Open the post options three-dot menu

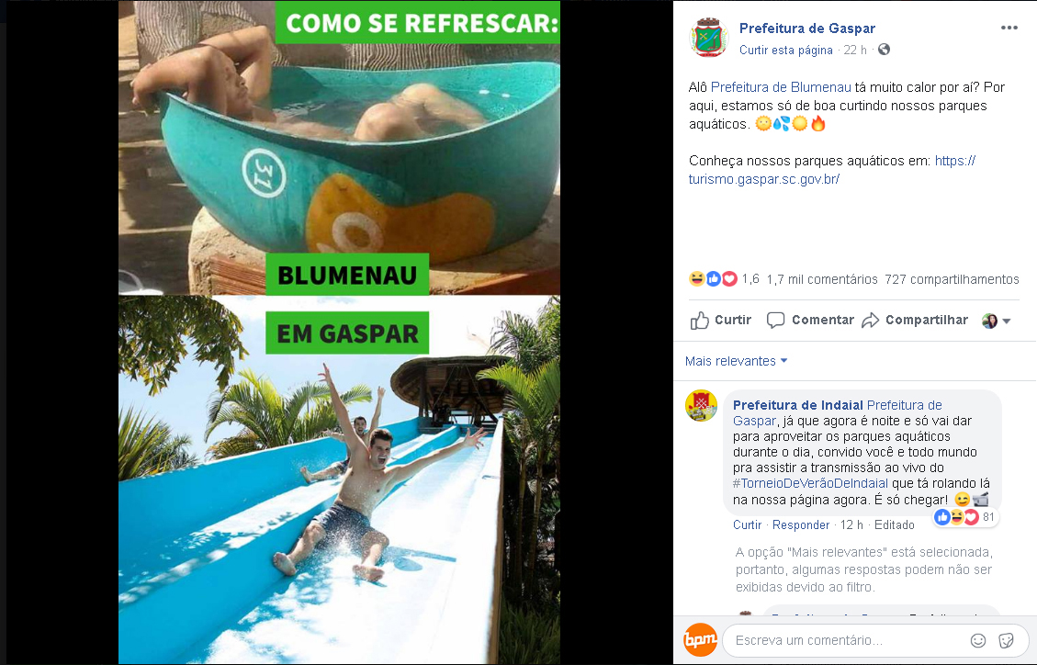click(1009, 28)
